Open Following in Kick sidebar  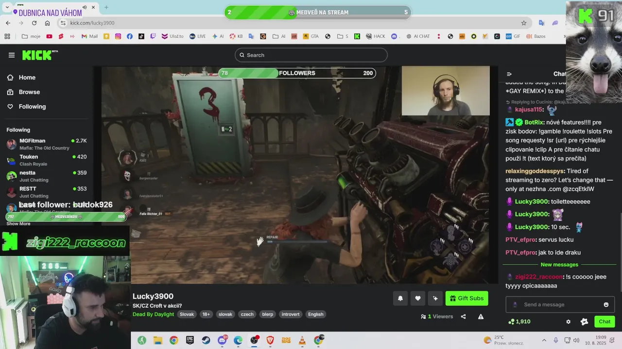(26, 107)
